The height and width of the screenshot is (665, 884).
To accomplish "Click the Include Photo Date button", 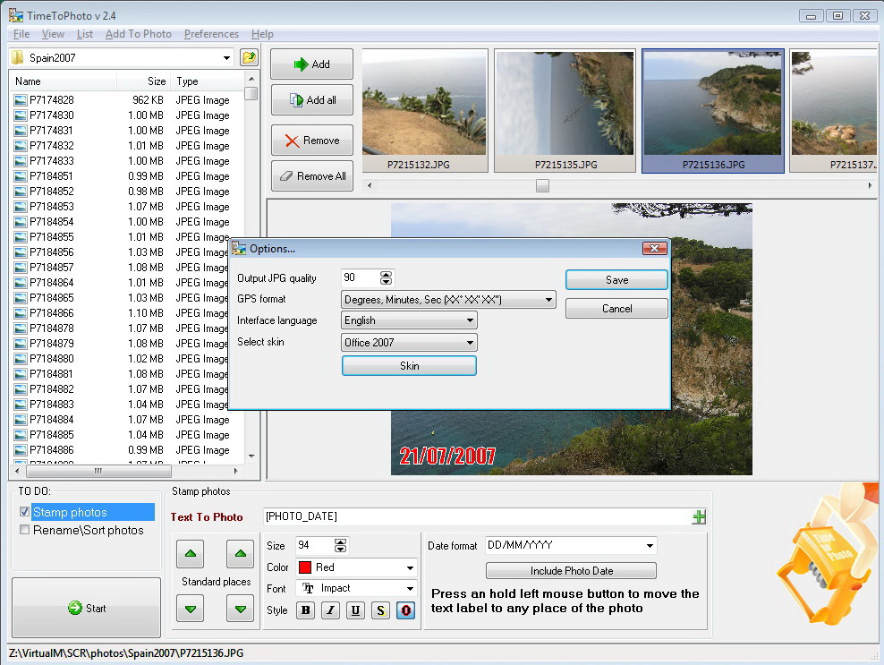I will pos(571,571).
